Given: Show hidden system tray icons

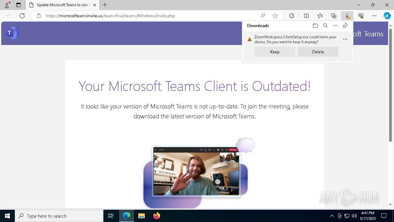Looking at the screenshot, I should coord(332,216).
